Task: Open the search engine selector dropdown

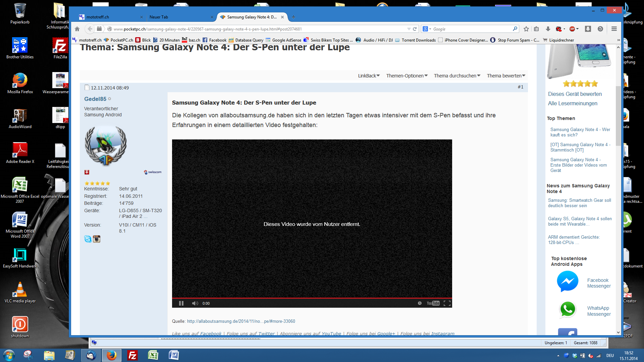Action: pos(427,29)
